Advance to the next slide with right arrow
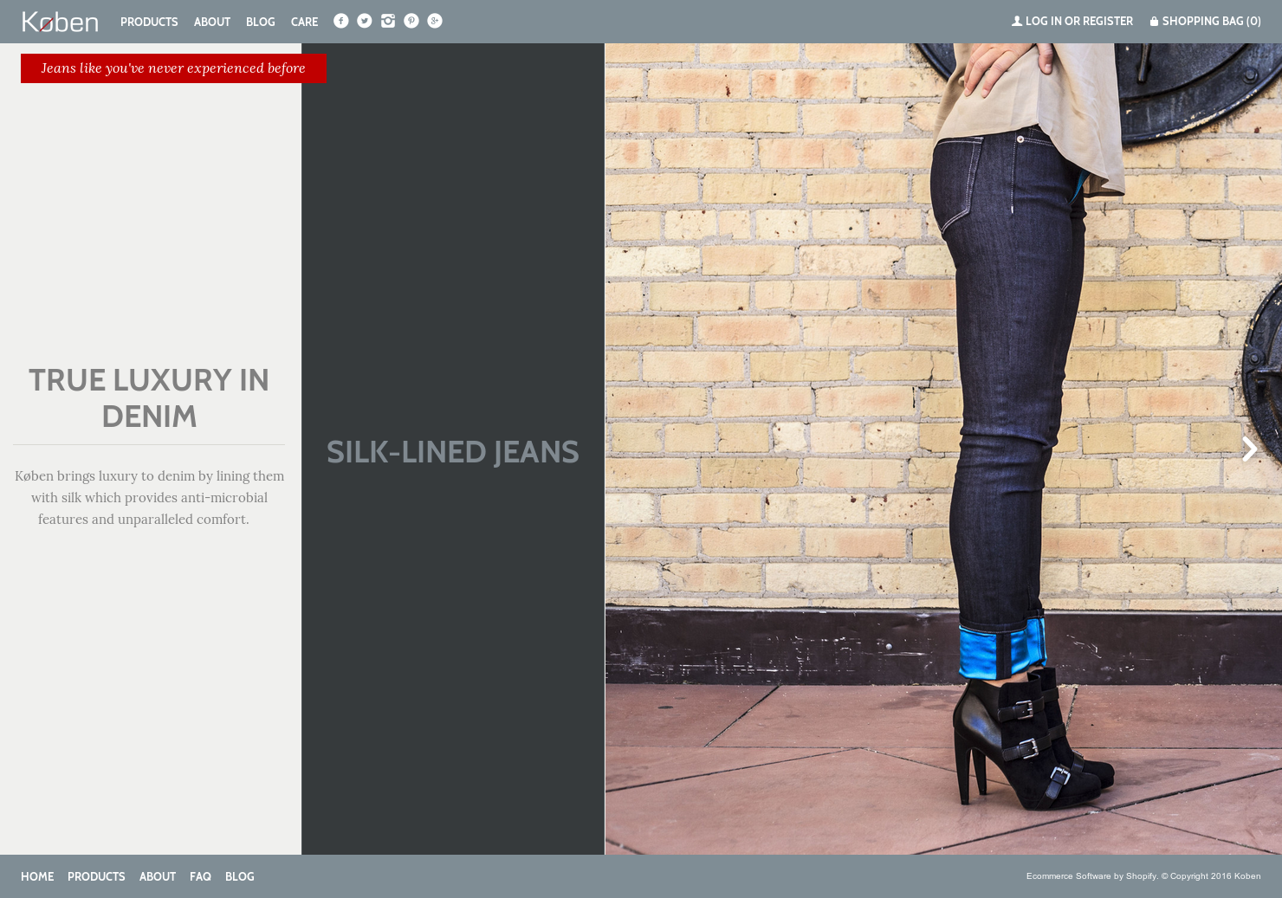The height and width of the screenshot is (898, 1282). coord(1248,449)
